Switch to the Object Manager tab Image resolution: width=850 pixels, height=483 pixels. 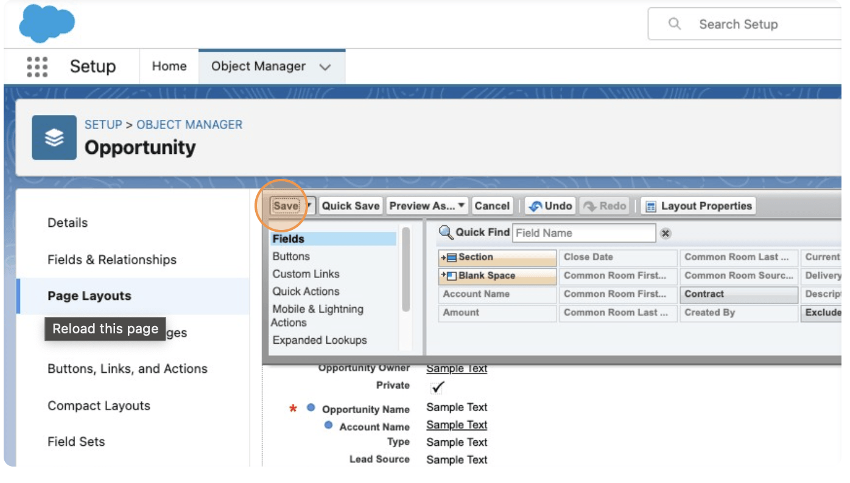tap(272, 66)
